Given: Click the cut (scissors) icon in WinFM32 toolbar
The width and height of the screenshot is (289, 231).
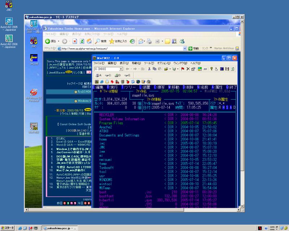Looking at the screenshot, I should 149,69.
